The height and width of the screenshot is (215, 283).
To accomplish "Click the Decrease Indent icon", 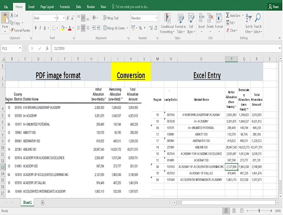I will pyautogui.click(x=94, y=28).
